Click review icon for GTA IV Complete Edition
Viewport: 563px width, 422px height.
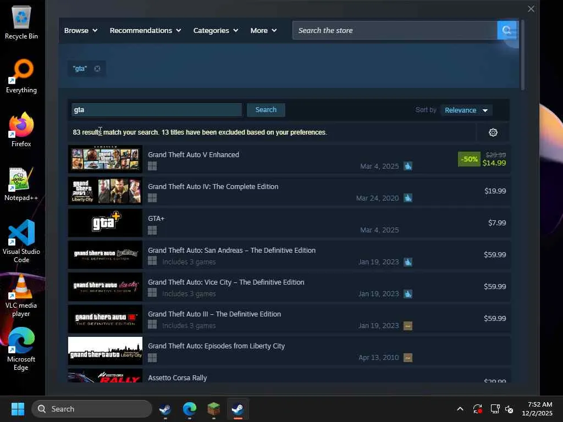tap(408, 198)
